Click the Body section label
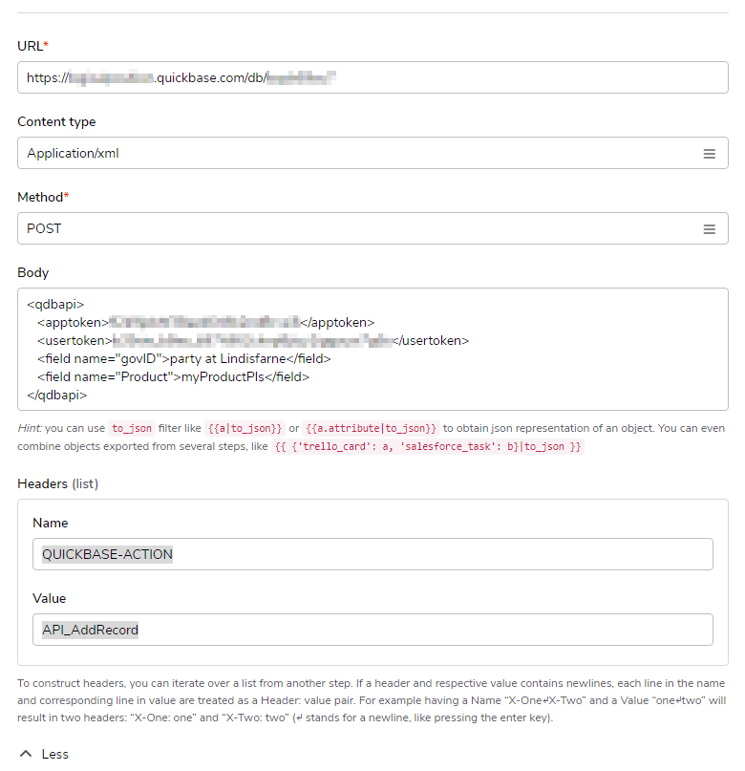The height and width of the screenshot is (771, 745). [33, 272]
